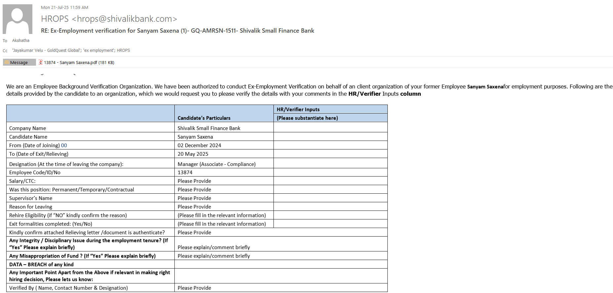Click the Rehire Eligibility row label
613x293 pixels.
point(68,215)
